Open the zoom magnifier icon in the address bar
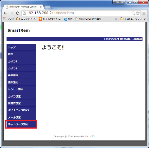The width and height of the screenshot is (149, 148). [133, 13]
